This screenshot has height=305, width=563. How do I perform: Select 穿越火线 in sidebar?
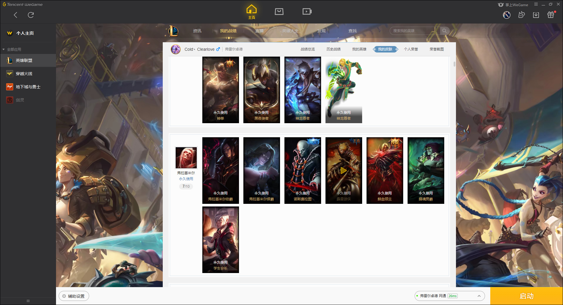pyautogui.click(x=28, y=74)
